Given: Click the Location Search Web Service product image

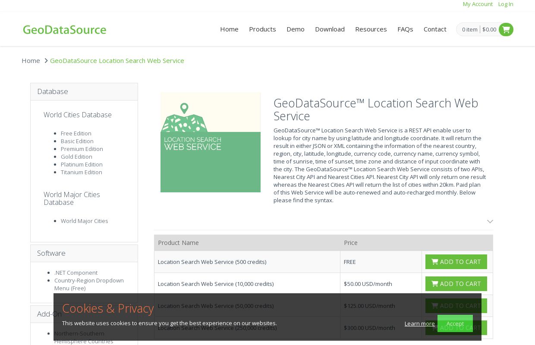Looking at the screenshot, I should (211, 142).
